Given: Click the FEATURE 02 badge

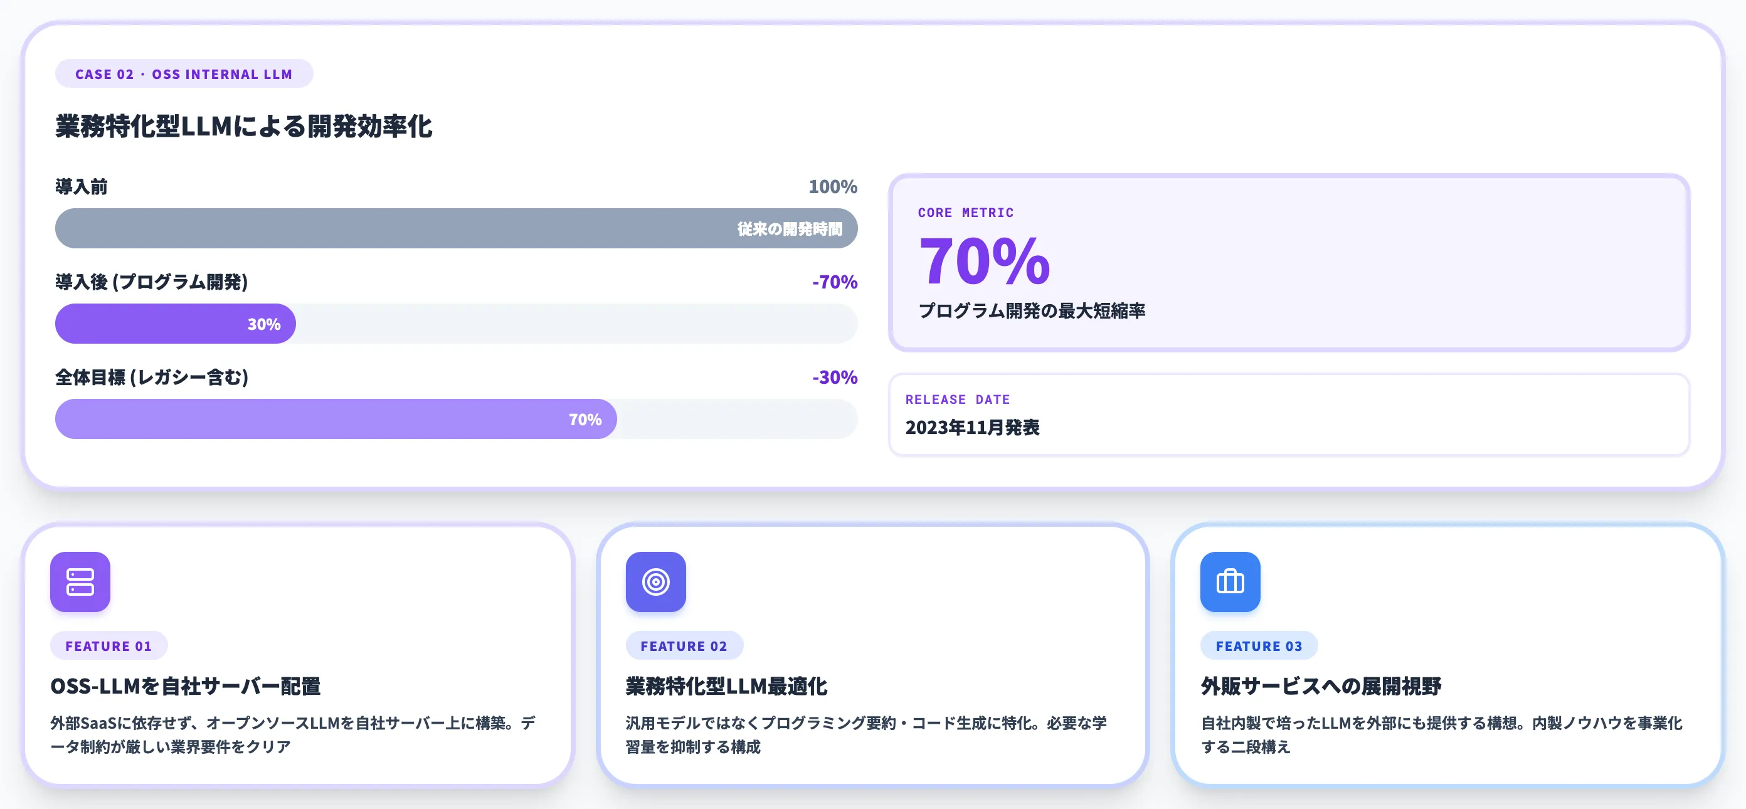Looking at the screenshot, I should tap(684, 646).
